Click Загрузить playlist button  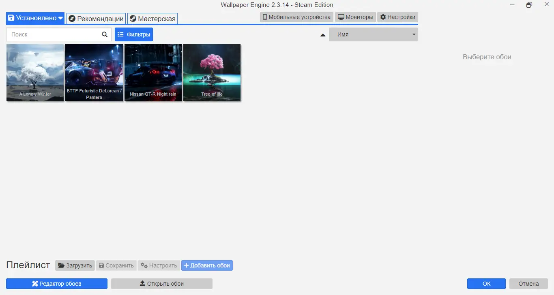(75, 265)
